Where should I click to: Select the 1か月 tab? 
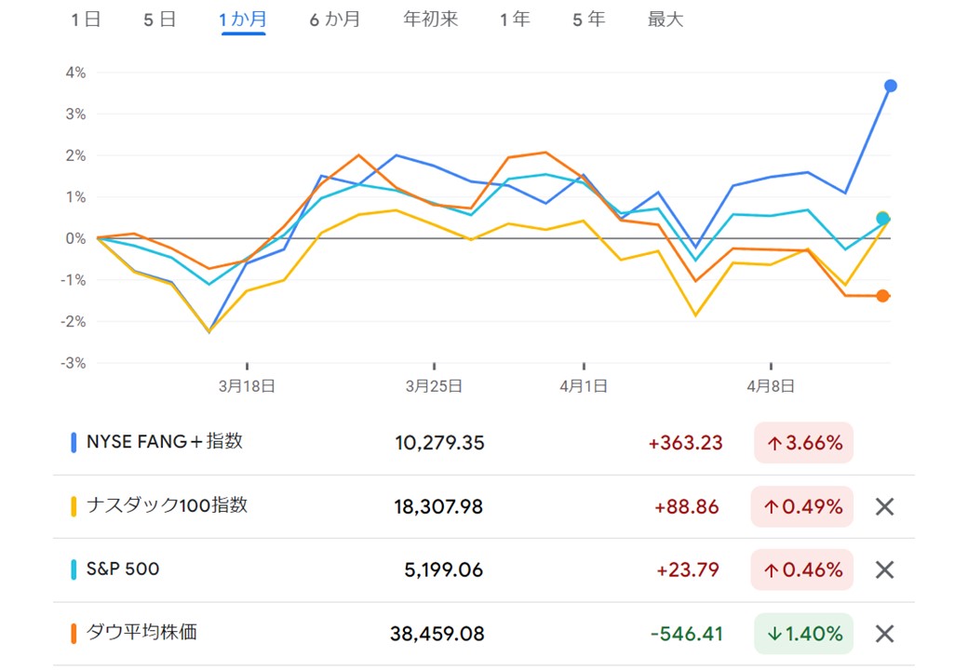point(243,20)
